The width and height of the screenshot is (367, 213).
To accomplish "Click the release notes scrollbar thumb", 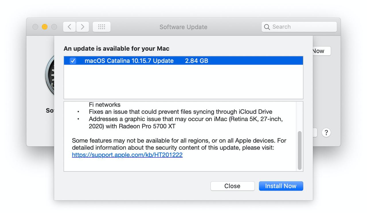I will (x=300, y=150).
